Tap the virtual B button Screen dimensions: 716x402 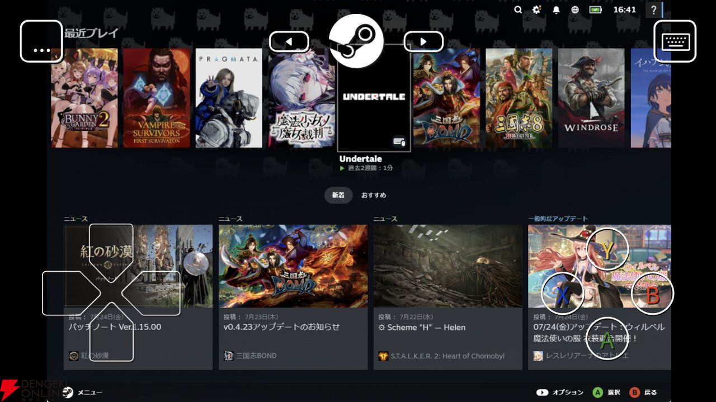pos(652,293)
